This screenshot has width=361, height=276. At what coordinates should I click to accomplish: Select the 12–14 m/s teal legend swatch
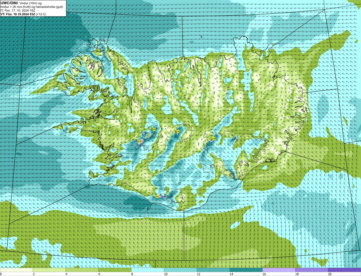[x=213, y=270]
